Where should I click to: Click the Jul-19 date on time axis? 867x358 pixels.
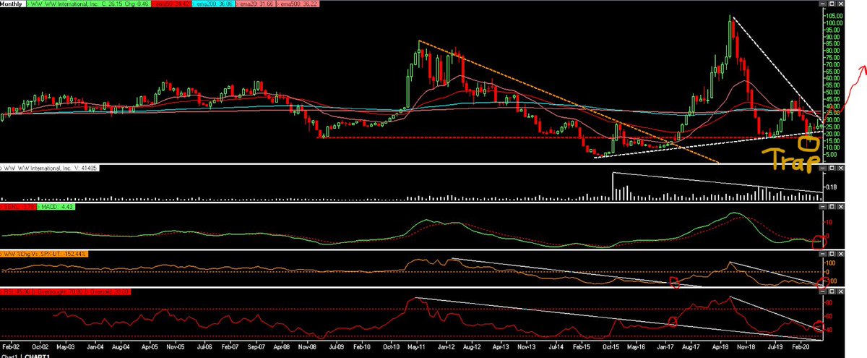coord(775,348)
